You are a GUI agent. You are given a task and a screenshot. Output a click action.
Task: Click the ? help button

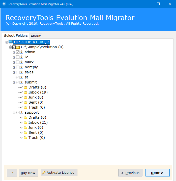pos(12,173)
